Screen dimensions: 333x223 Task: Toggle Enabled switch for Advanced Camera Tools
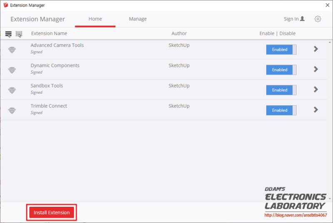[x=281, y=50]
